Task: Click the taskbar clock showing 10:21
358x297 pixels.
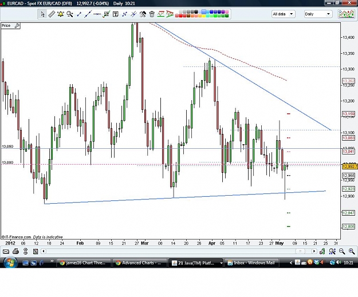Action: pyautogui.click(x=348, y=263)
